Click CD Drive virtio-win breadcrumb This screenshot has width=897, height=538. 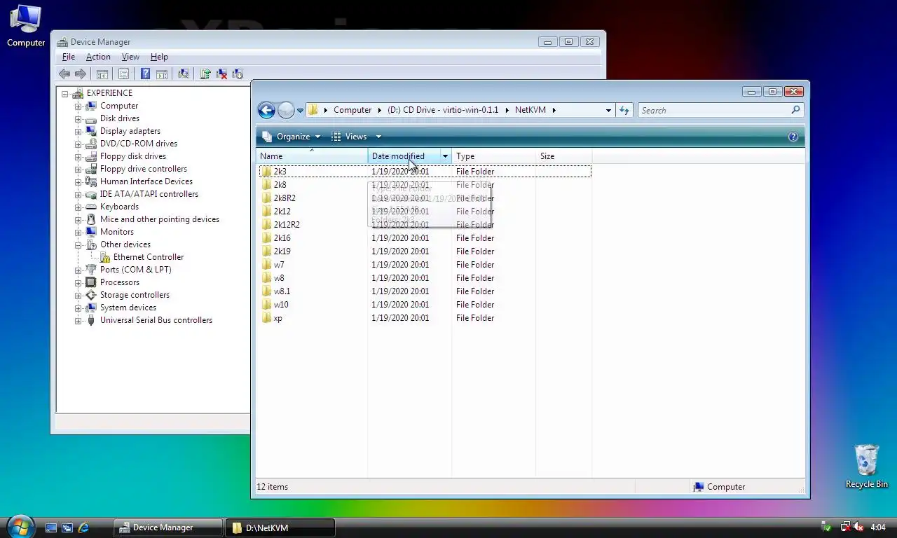(443, 110)
